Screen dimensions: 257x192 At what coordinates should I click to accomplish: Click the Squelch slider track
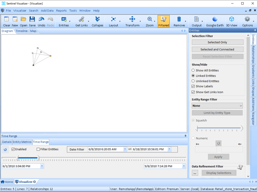(219, 129)
